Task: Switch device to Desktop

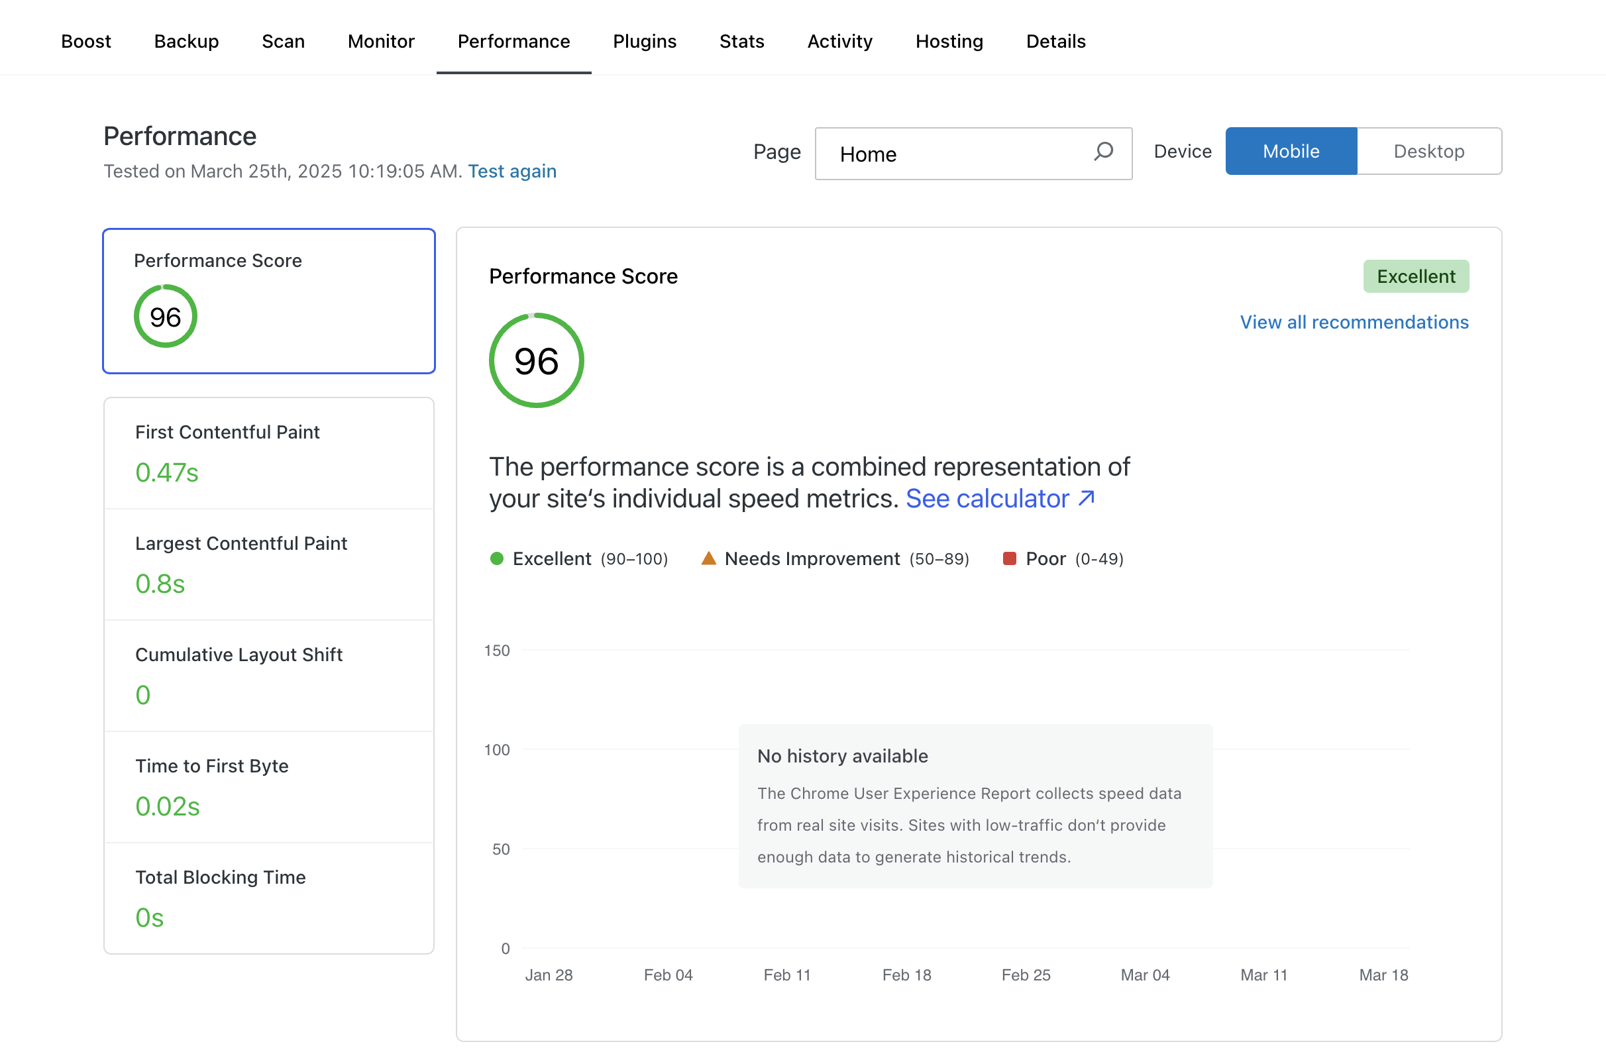Action: [1428, 151]
